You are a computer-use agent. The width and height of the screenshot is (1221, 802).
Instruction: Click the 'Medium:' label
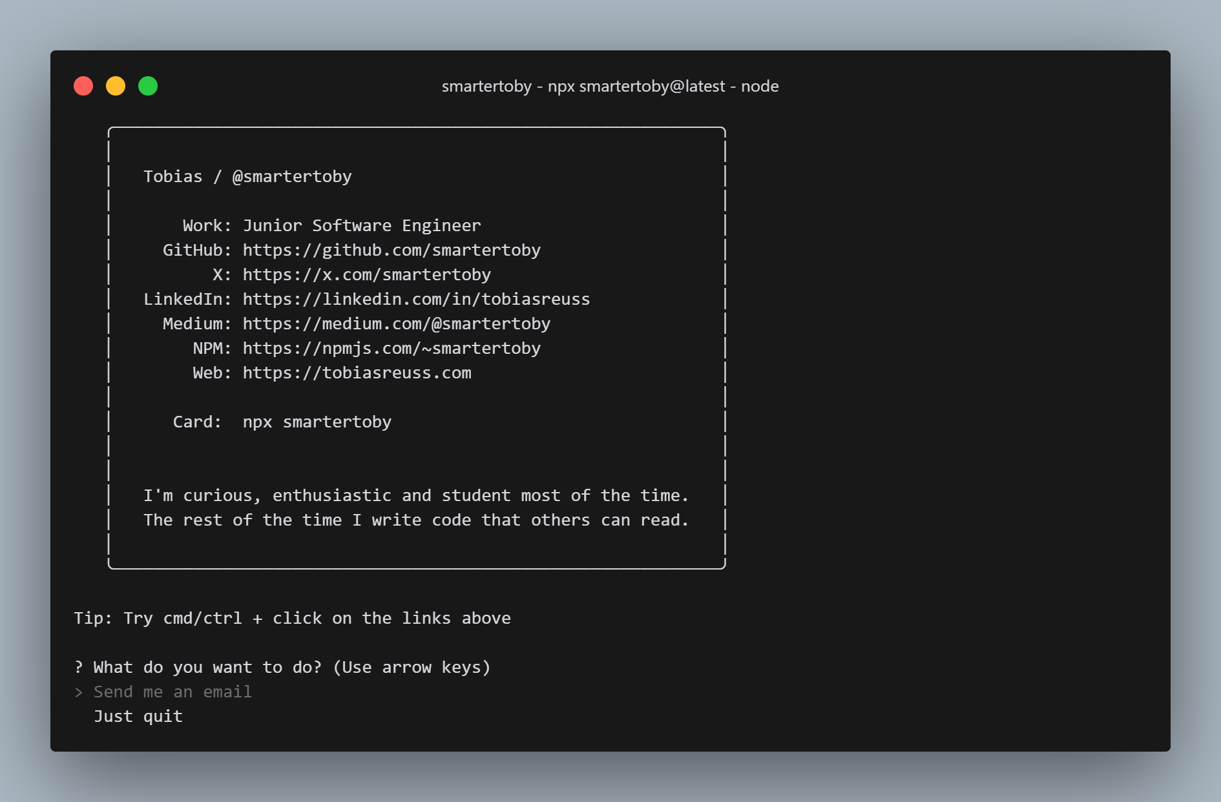click(197, 324)
